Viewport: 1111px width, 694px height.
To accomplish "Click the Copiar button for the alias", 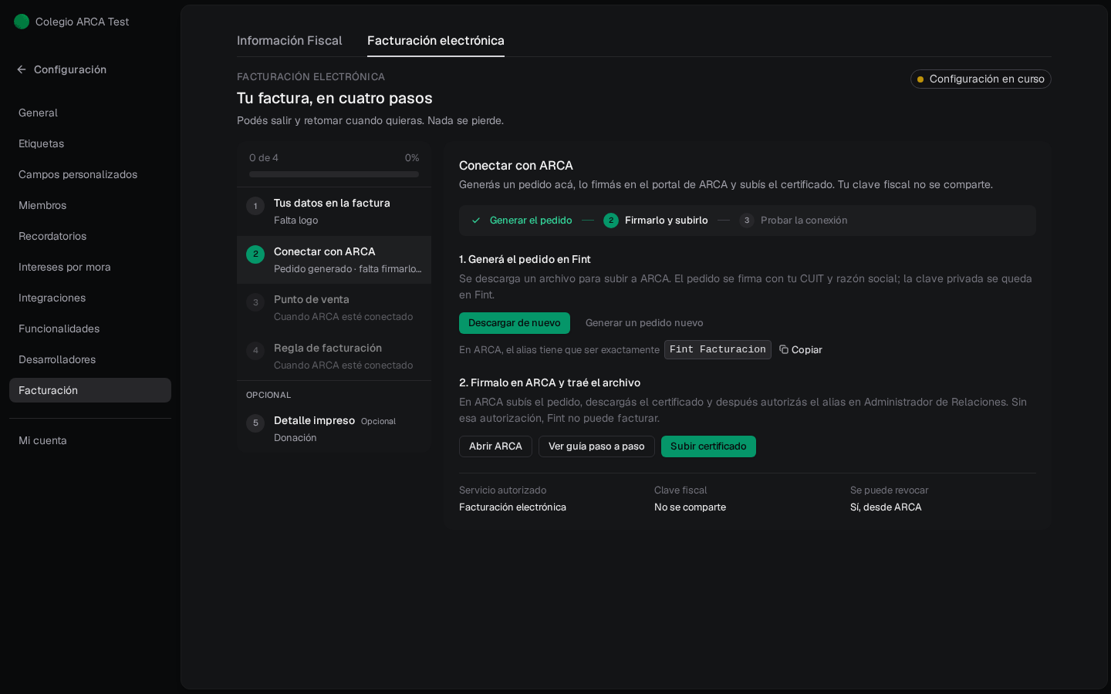I will (801, 349).
